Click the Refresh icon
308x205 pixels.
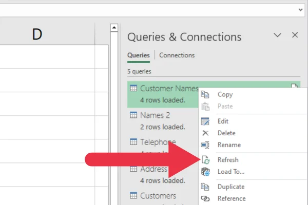(x=206, y=160)
